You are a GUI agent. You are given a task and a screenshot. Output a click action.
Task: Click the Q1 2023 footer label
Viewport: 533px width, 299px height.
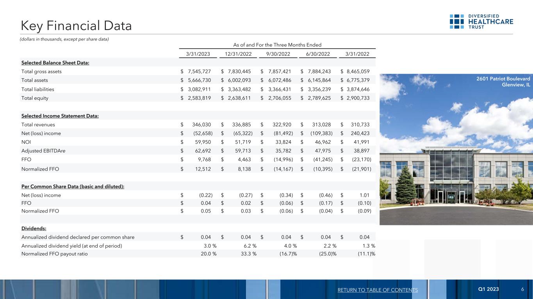(488, 289)
